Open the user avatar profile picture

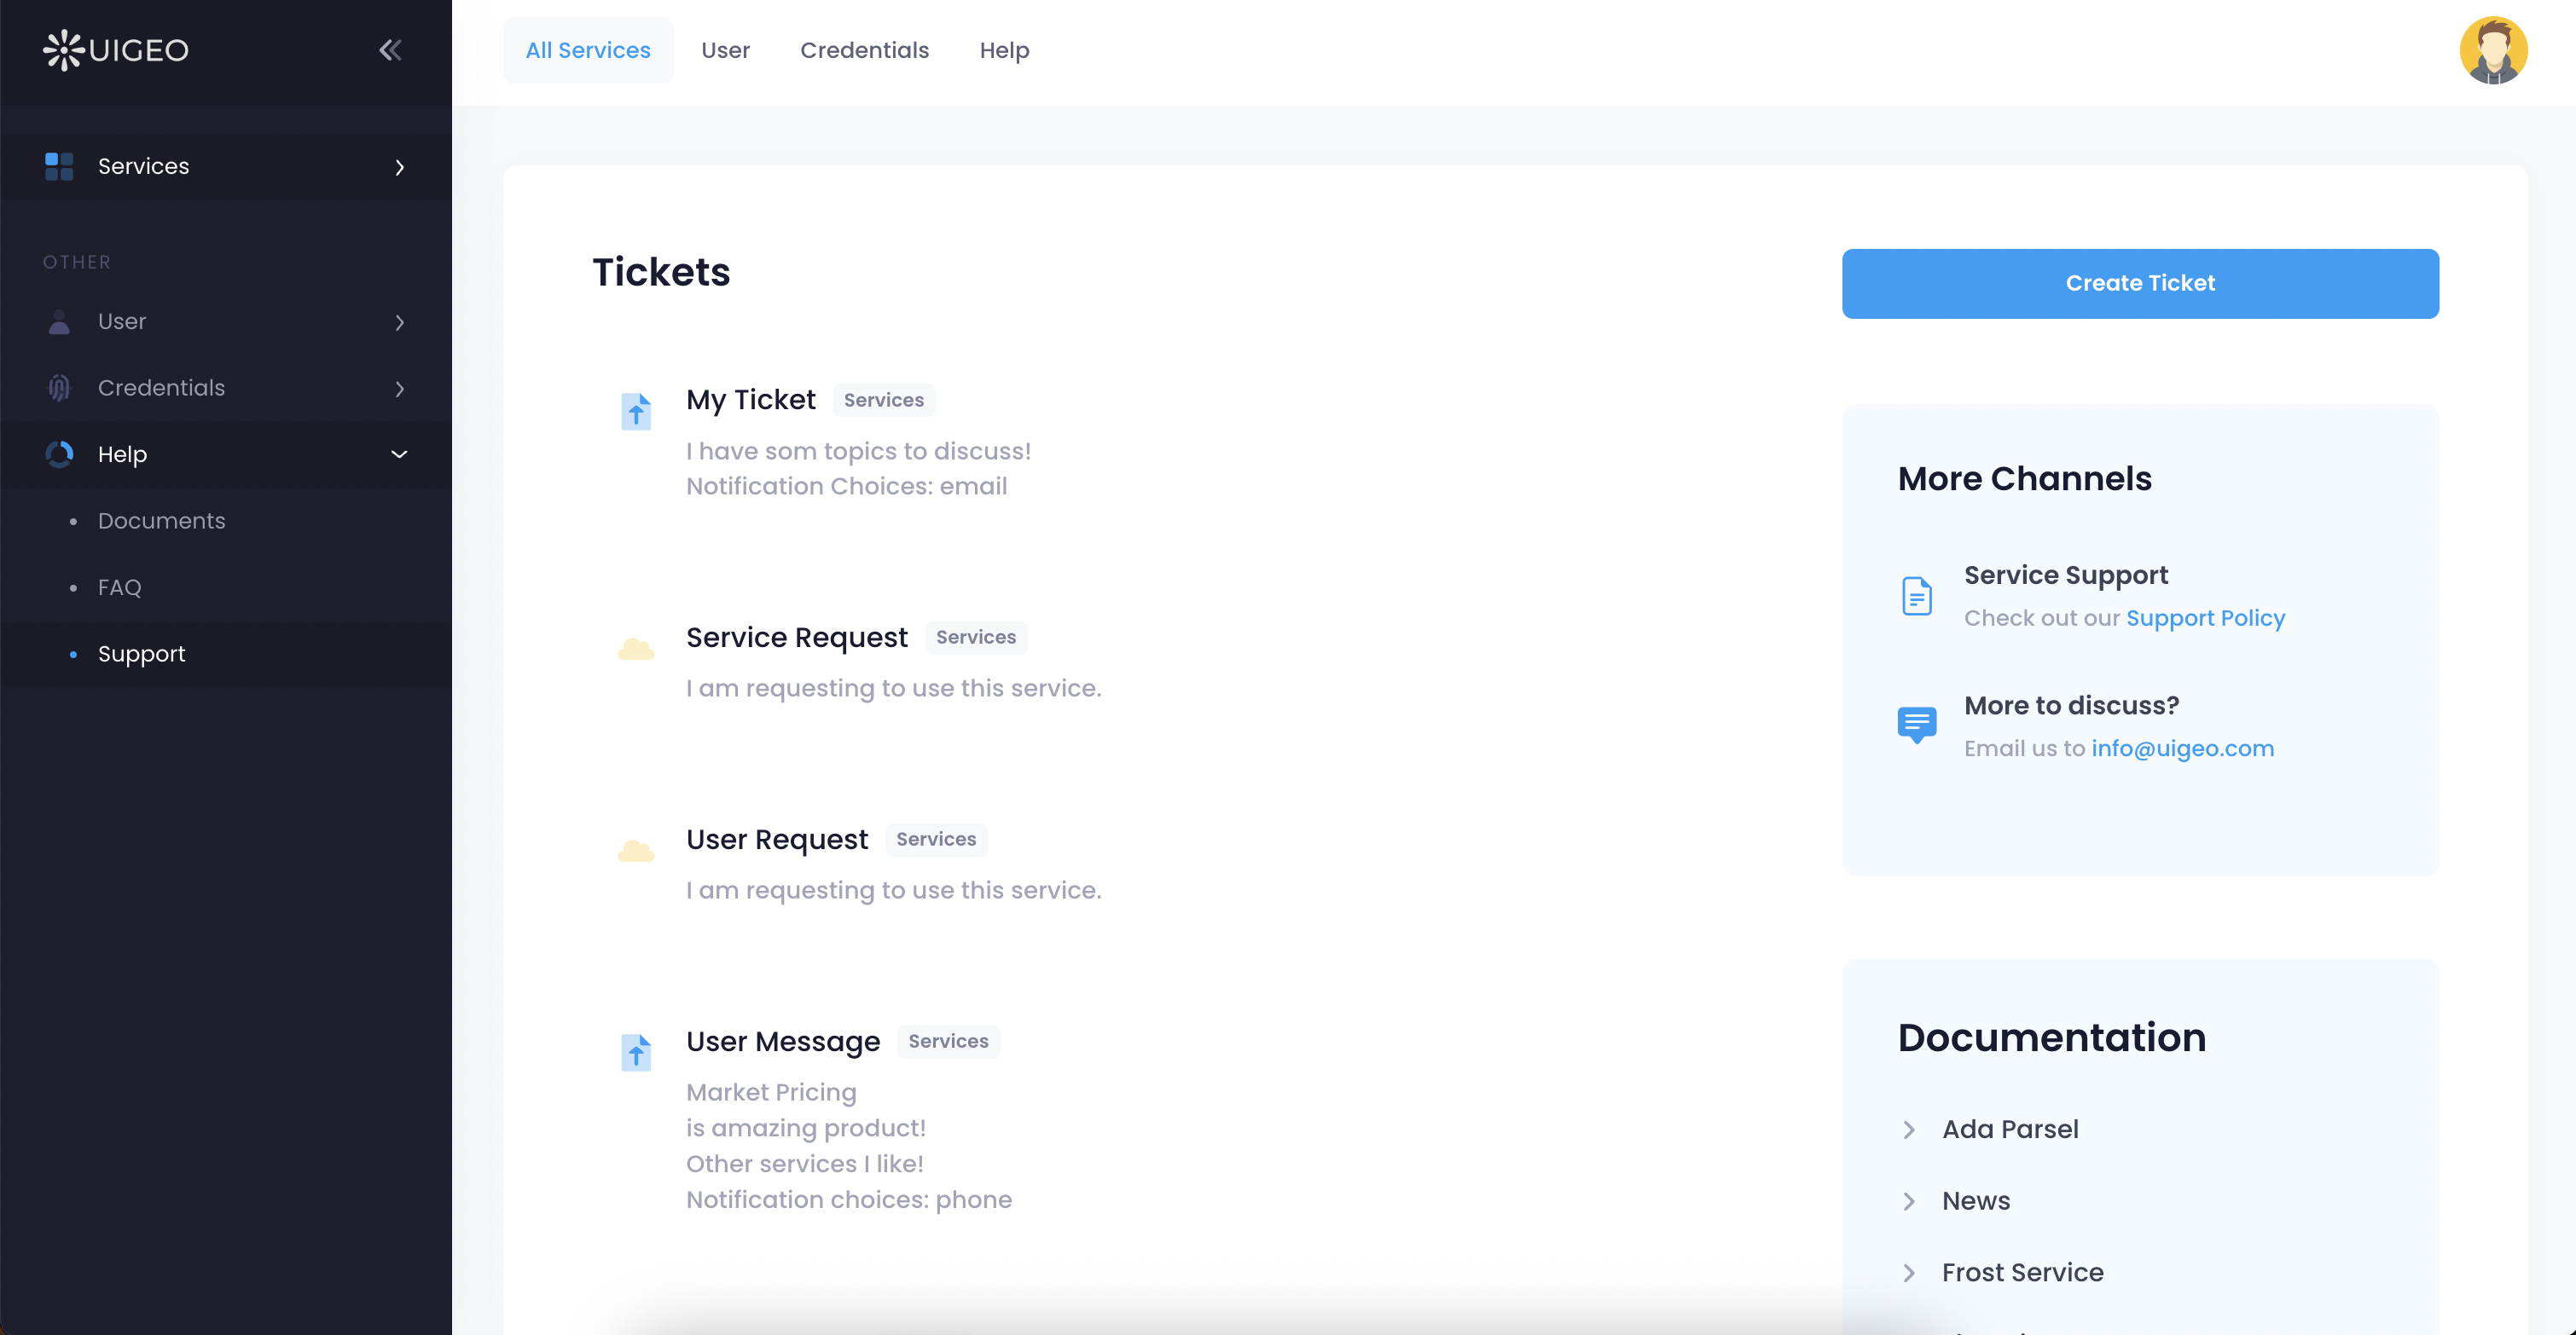2493,50
